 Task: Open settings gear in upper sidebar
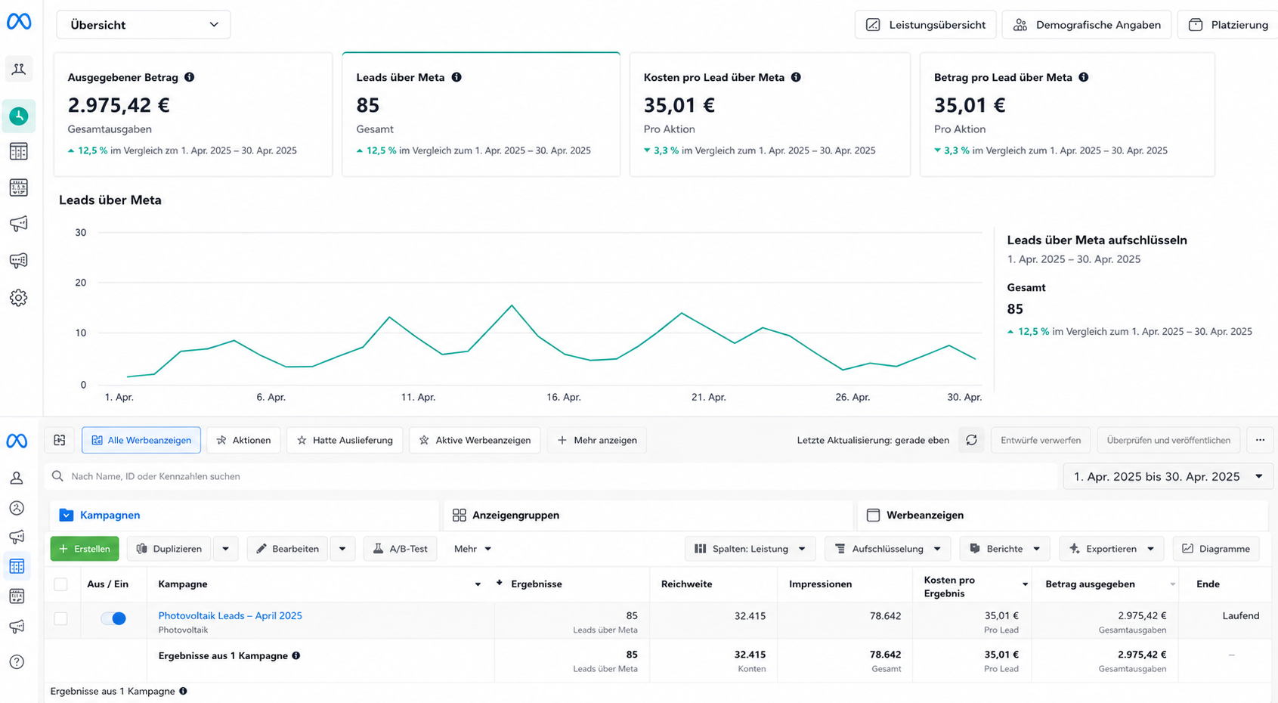point(19,298)
